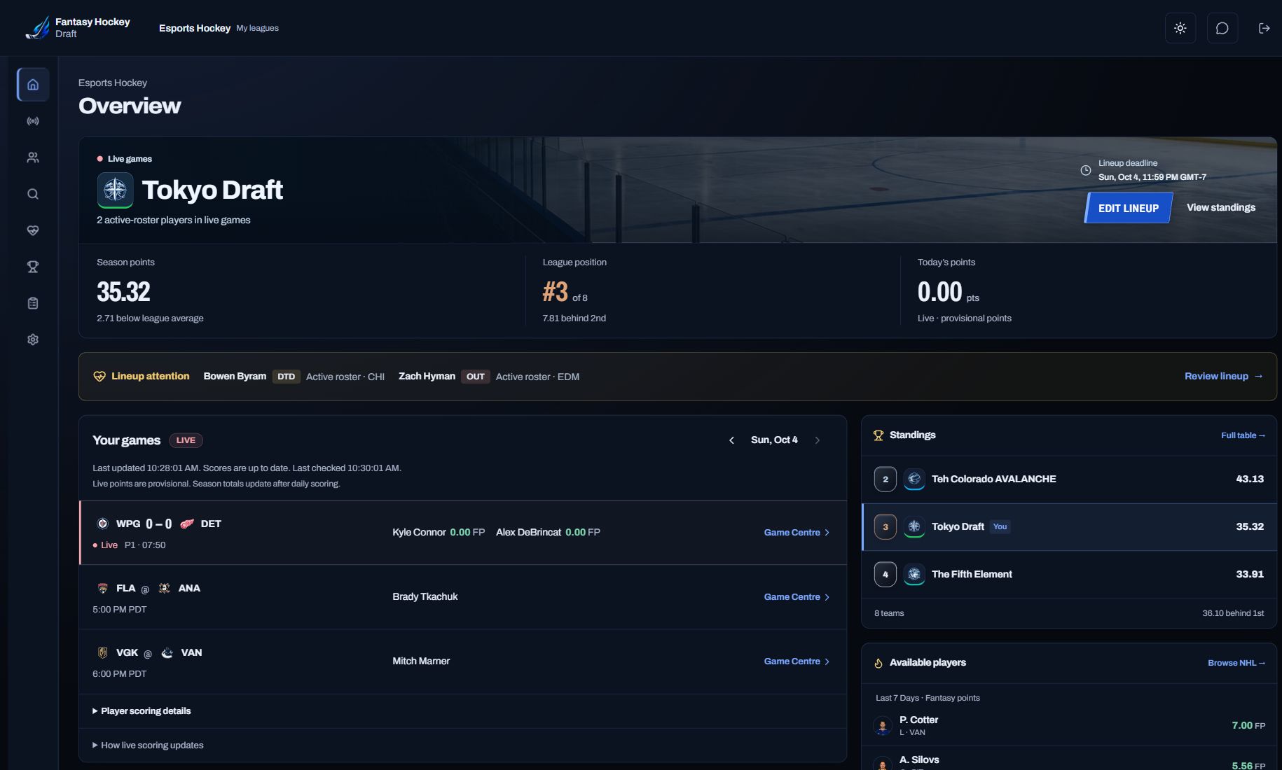The image size is (1282, 770).
Task: Click the WPG team logo
Action: [102, 524]
